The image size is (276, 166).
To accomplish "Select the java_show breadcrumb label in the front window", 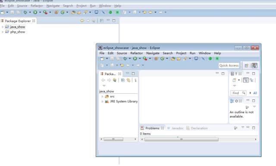I will pos(107,92).
